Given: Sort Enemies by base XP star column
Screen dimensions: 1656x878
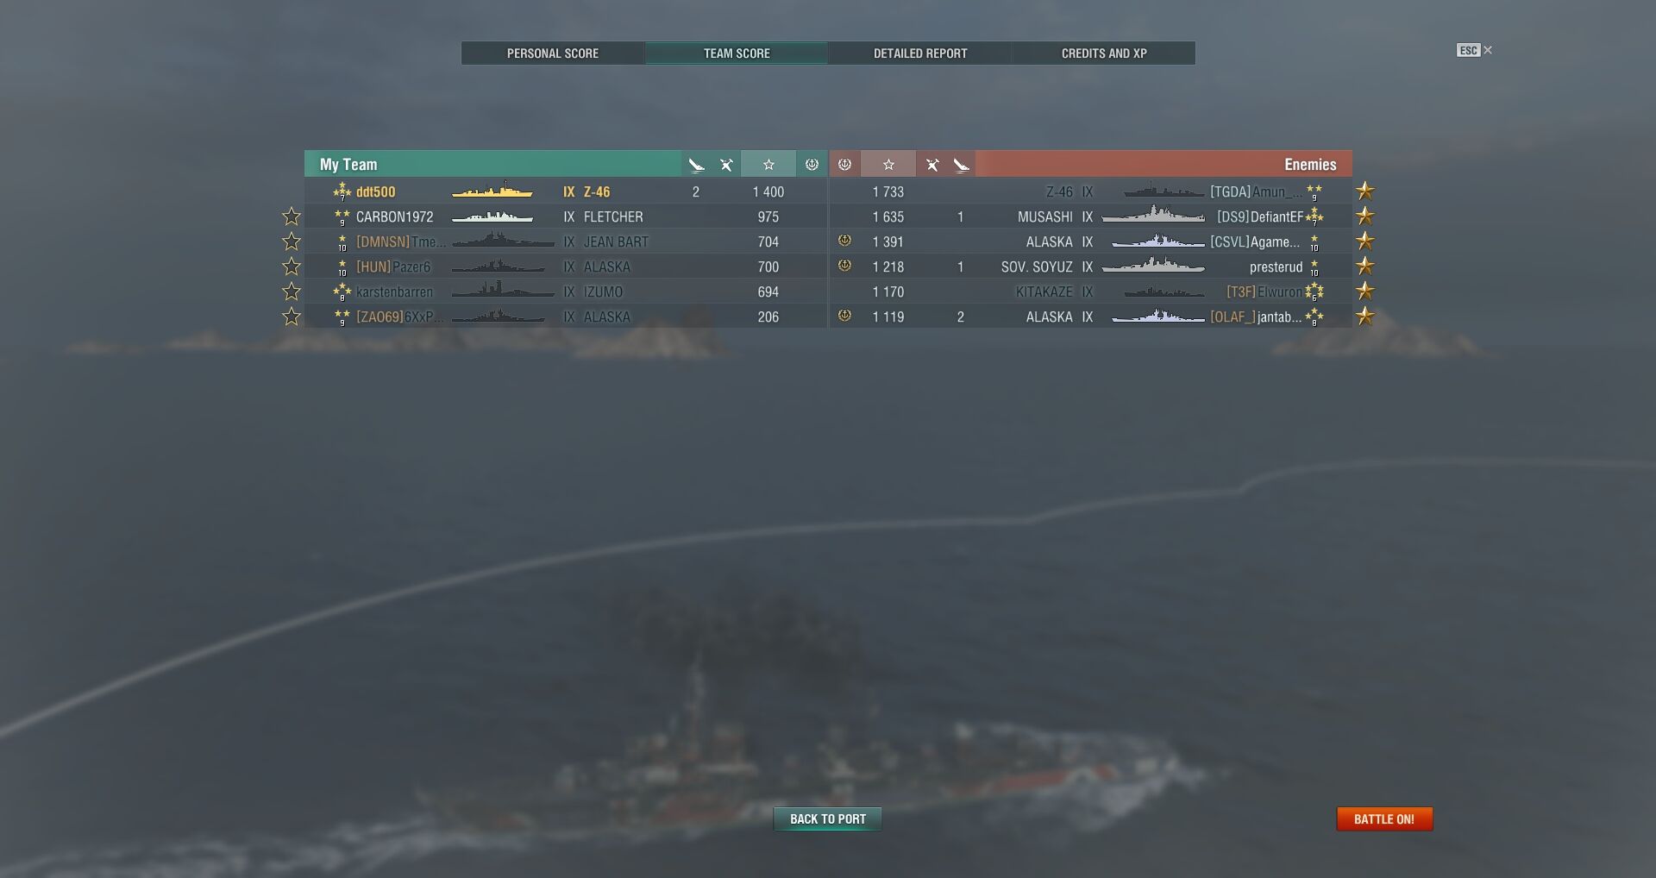Looking at the screenshot, I should 888,165.
